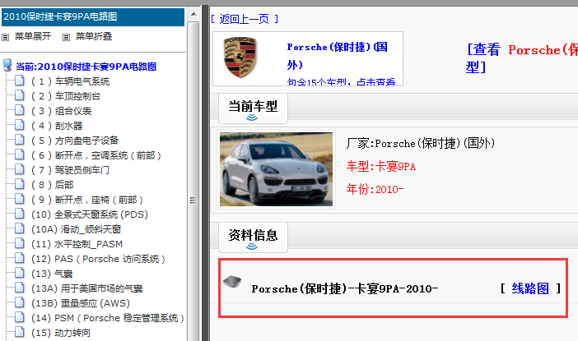Click the Porsche(保时捷)-卡宴9PA-2010- entry text
578x341 pixels.
click(x=345, y=288)
